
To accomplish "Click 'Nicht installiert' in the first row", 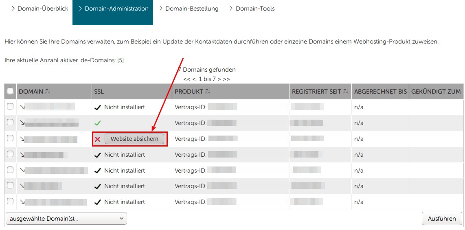I will 125,107.
